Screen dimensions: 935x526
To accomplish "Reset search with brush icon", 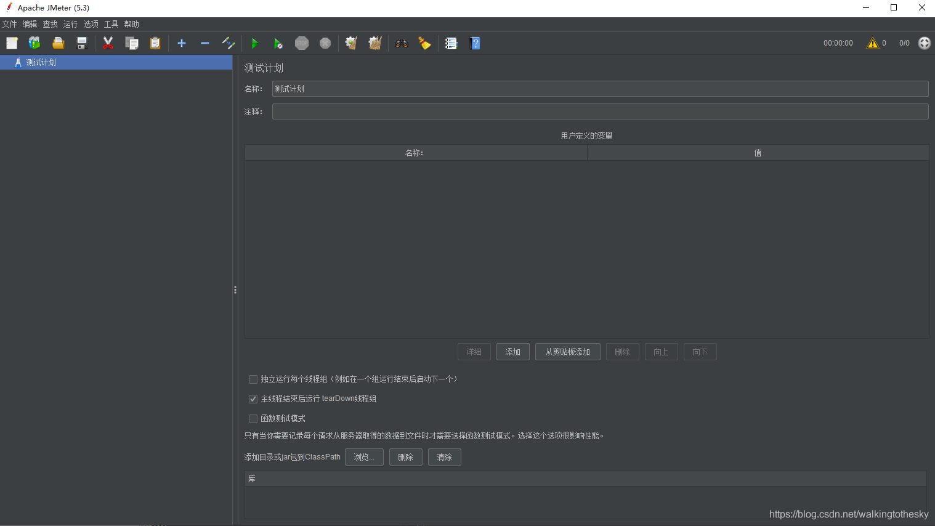I will point(425,43).
